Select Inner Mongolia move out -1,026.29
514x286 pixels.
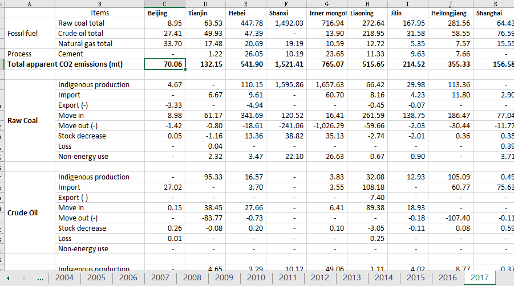click(x=327, y=126)
